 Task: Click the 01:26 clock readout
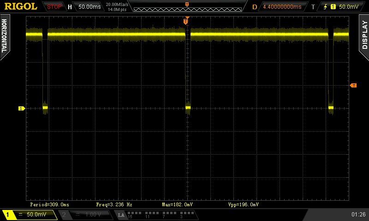point(358,215)
